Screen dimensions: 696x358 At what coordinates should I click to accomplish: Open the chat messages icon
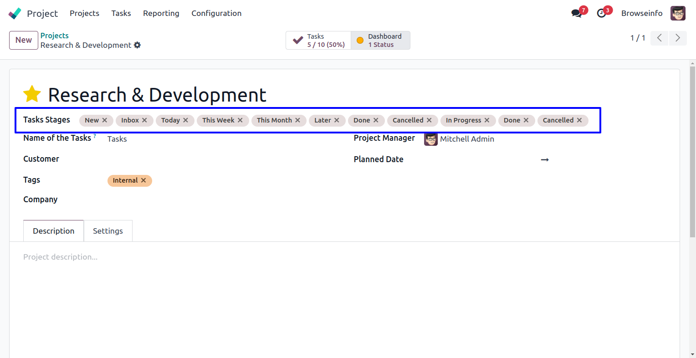click(577, 13)
